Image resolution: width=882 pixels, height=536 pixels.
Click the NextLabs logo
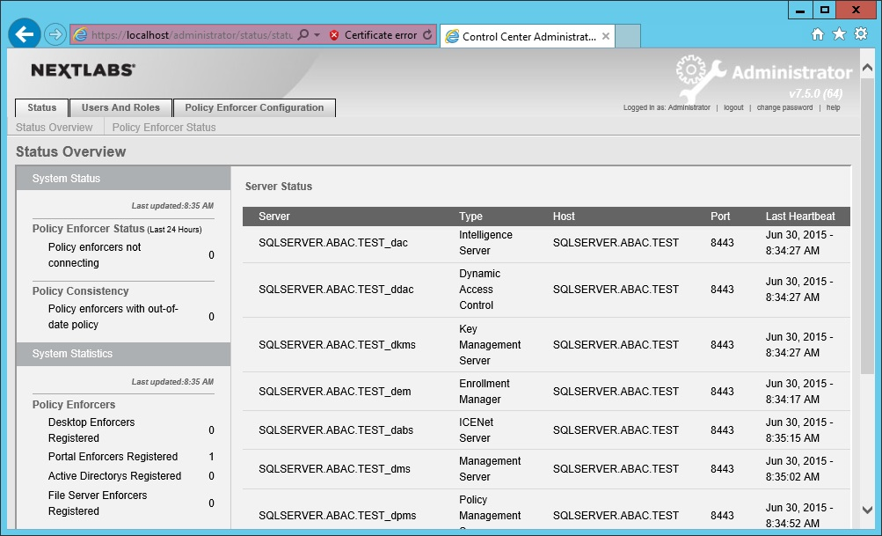coord(84,70)
